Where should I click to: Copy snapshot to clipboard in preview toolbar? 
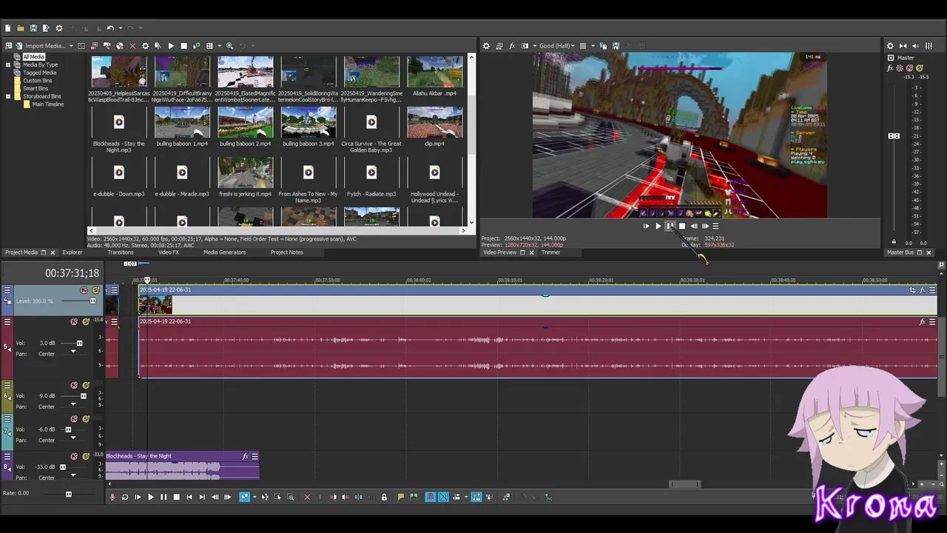click(x=603, y=46)
